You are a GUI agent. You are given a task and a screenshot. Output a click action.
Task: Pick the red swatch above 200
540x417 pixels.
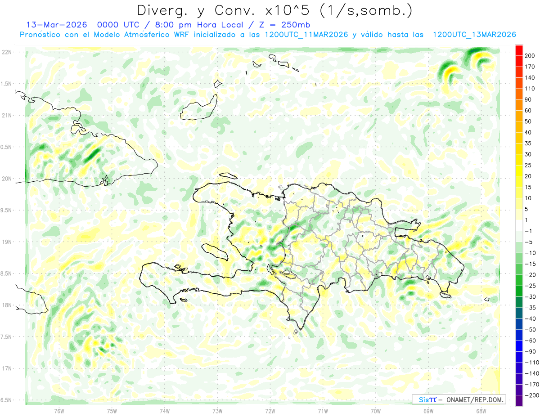(519, 50)
